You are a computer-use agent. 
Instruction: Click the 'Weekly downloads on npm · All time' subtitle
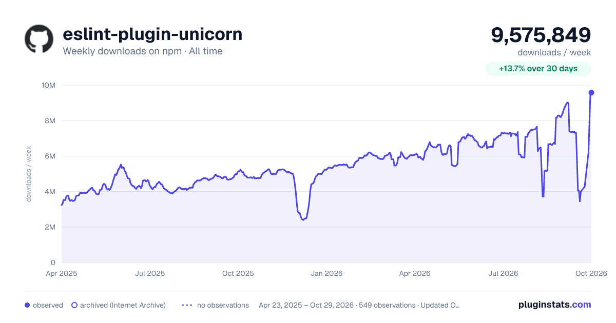pos(143,51)
